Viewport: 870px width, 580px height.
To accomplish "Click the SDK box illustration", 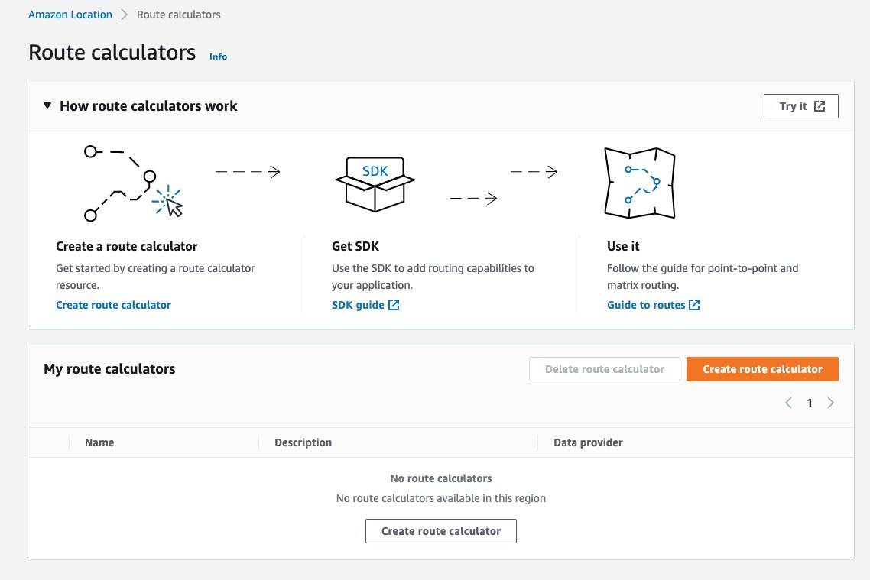I will tap(375, 183).
